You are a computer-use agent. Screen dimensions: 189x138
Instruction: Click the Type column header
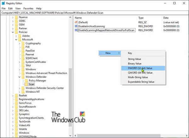[x=150, y=18]
